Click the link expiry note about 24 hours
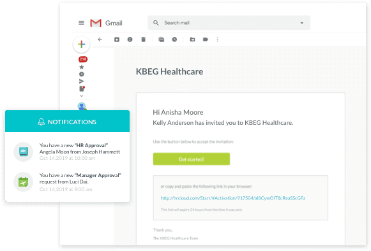Viewport: 371px width, 251px height. (202, 210)
